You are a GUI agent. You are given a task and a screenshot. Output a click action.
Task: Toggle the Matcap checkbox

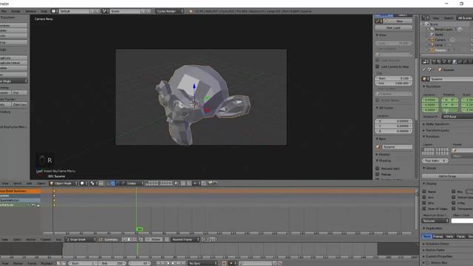click(378, 174)
